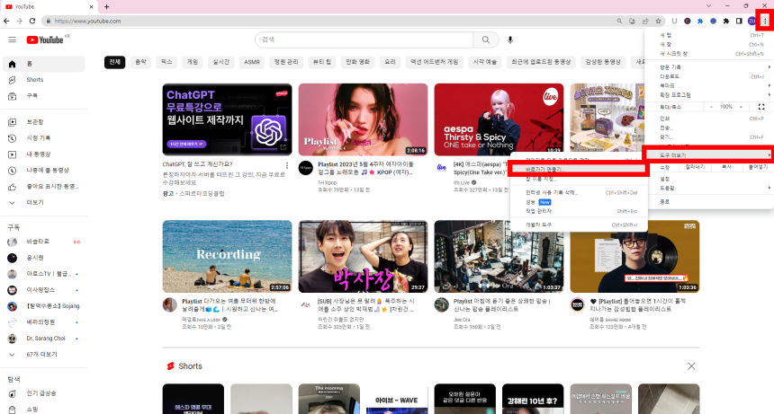Open Shorts in the sidebar
774x414 pixels.
[x=43, y=80]
